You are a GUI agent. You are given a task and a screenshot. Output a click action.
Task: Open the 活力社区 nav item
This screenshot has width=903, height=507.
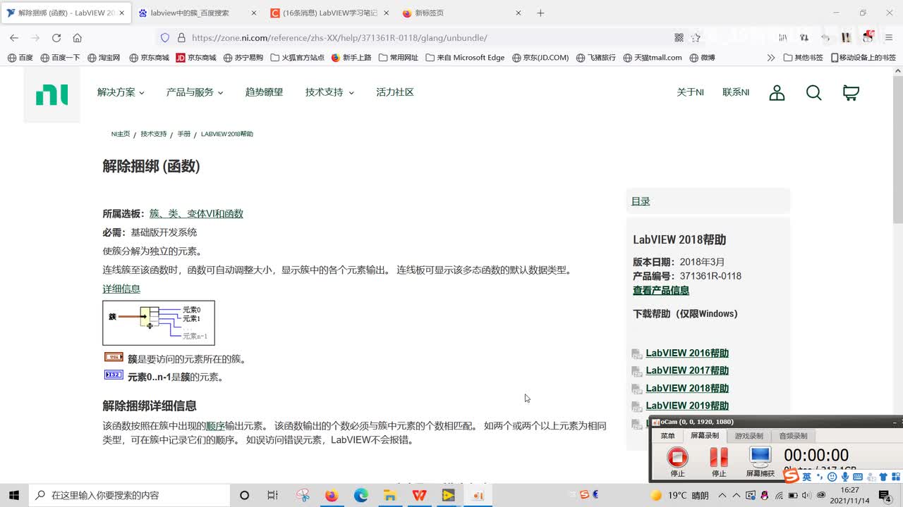point(395,92)
